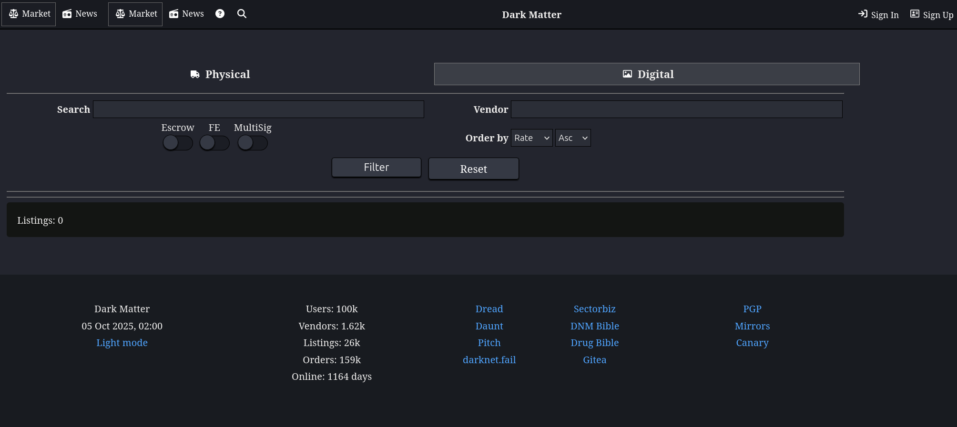This screenshot has width=957, height=427.
Task: Enable the Escrow toggle
Action: tap(177, 143)
